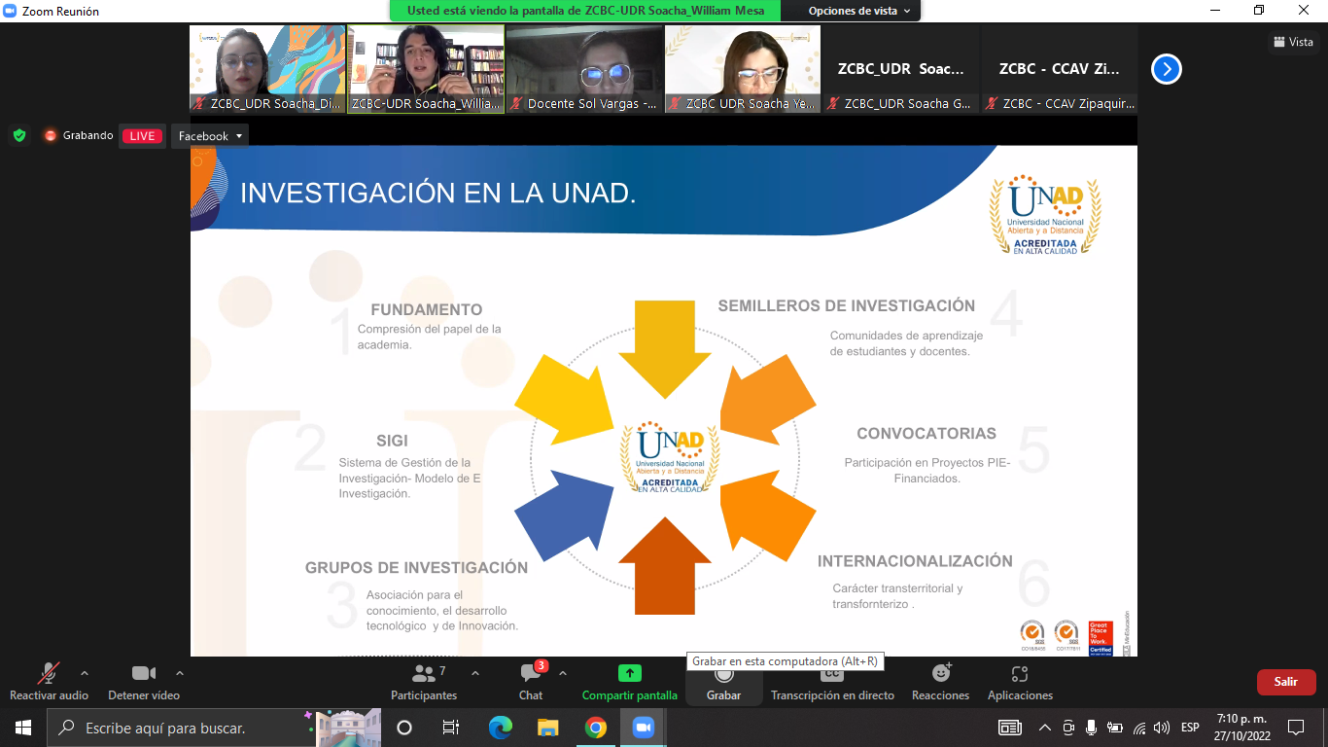Select the ZCBC - CCAV Zi... name tile
This screenshot has height=747, width=1328.
(1060, 69)
